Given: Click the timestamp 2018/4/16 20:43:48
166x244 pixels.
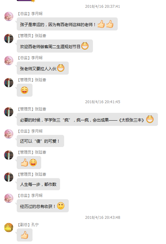Looking at the screenshot, I should pyautogui.click(x=103, y=217).
